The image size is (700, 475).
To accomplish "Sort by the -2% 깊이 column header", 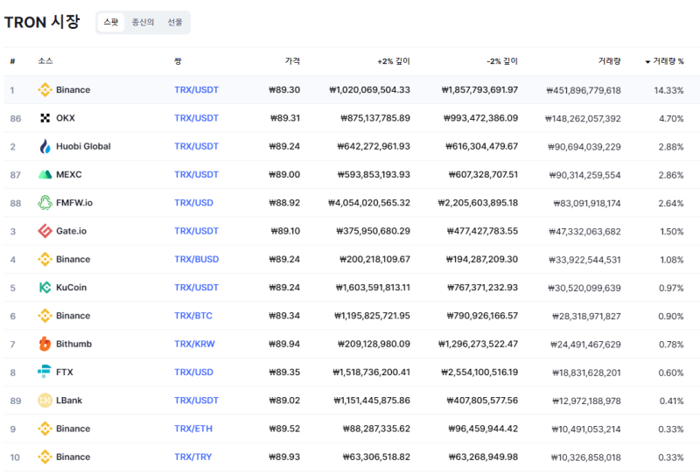I will (x=502, y=61).
